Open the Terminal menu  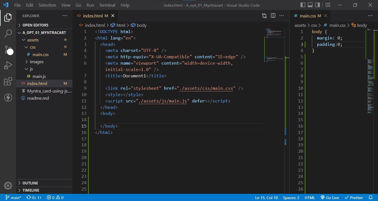107,5
